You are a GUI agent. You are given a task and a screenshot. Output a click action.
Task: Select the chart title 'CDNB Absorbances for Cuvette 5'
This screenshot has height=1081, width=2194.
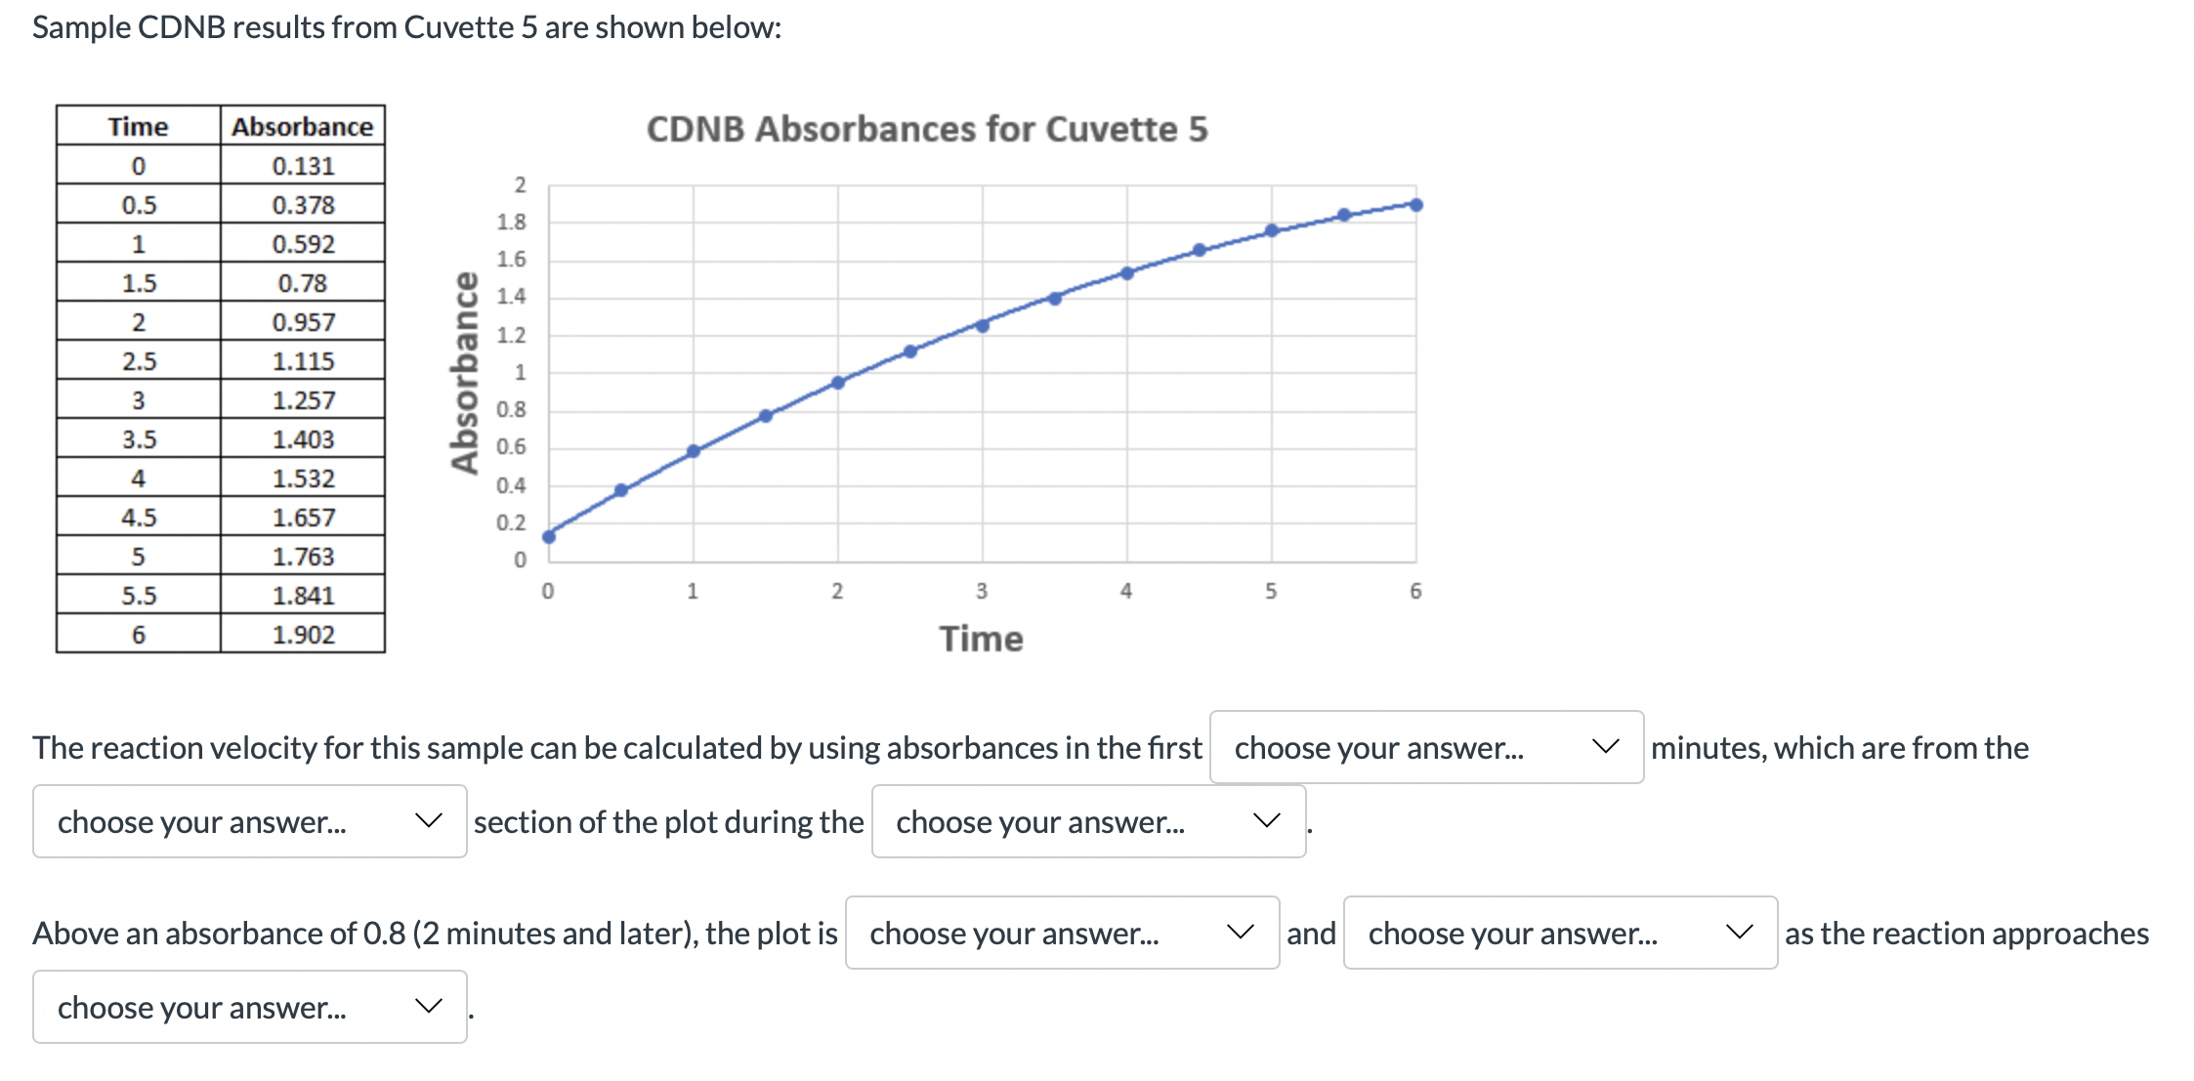tap(928, 128)
